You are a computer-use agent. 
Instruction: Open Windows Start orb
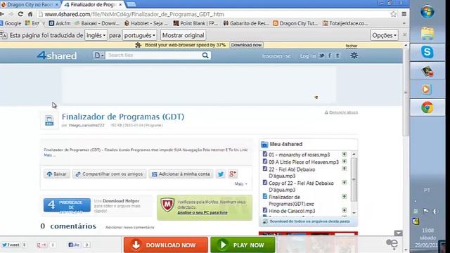pyautogui.click(x=427, y=12)
